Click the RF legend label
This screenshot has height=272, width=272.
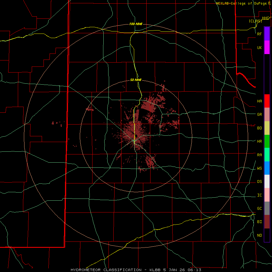tap(259, 34)
